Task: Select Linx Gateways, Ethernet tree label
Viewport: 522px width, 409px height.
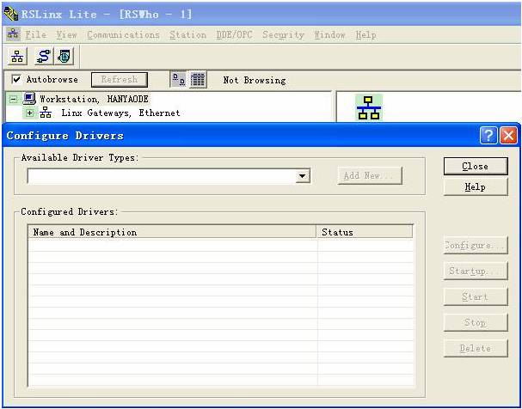Action: 121,113
